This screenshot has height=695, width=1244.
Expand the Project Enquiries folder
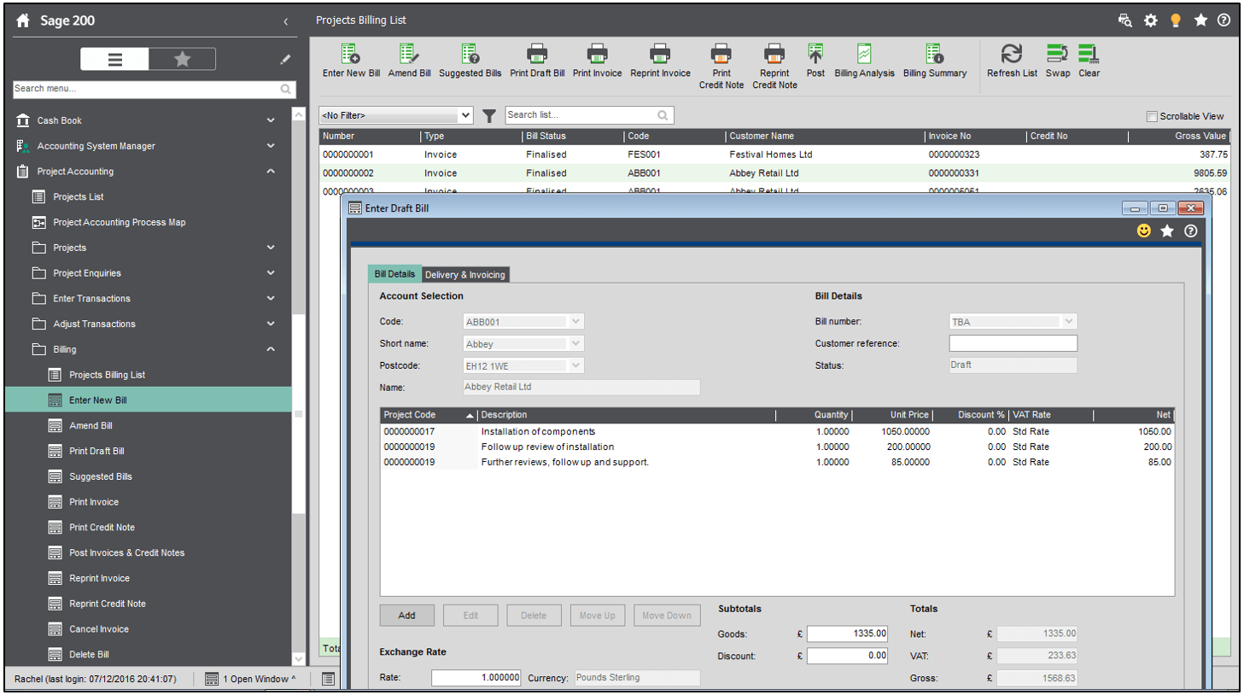(271, 273)
